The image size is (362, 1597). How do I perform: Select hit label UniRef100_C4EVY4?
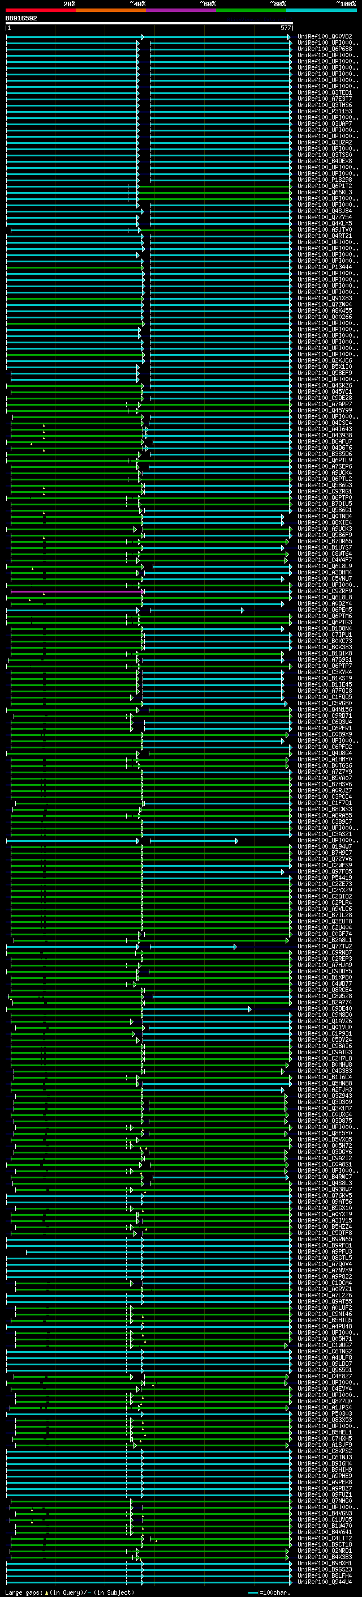coord(325,1389)
